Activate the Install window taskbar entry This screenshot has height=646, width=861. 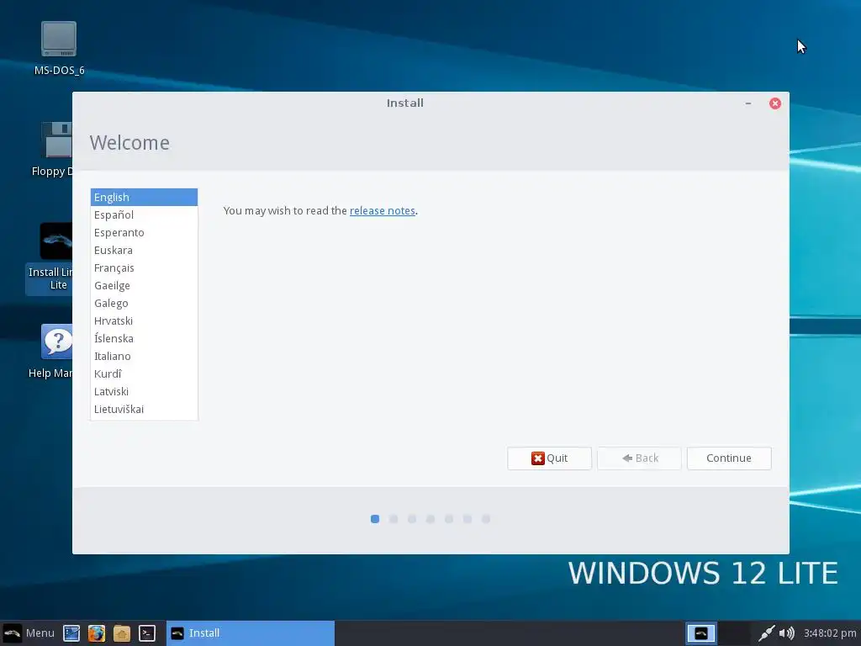click(251, 633)
